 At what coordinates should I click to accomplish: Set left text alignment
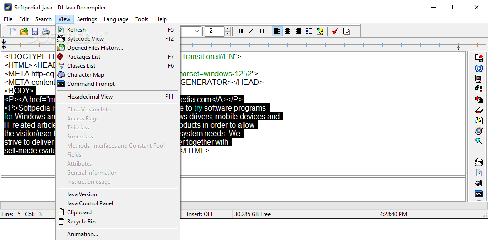tap(277, 31)
